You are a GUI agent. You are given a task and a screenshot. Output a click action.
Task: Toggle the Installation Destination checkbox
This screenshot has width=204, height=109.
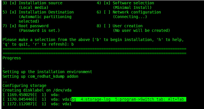(13, 12)
